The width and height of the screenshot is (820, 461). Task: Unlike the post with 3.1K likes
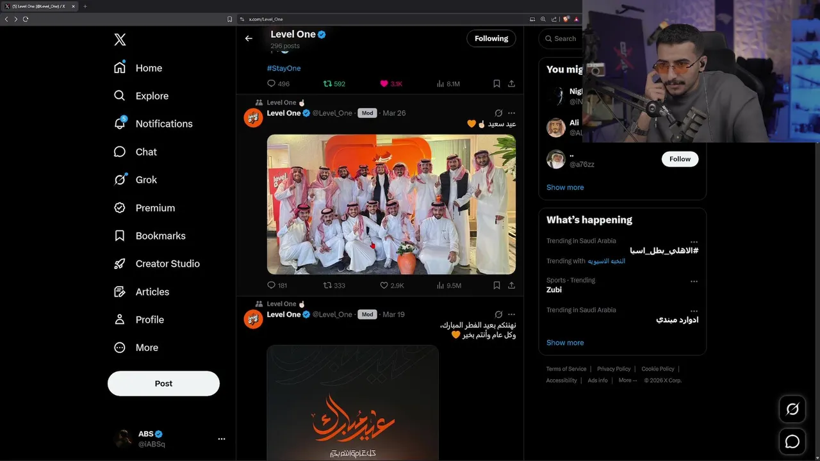391,84
